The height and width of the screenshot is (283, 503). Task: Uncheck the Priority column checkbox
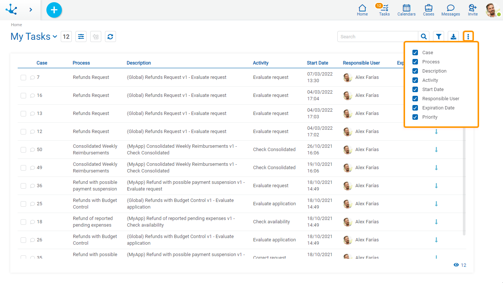(415, 117)
